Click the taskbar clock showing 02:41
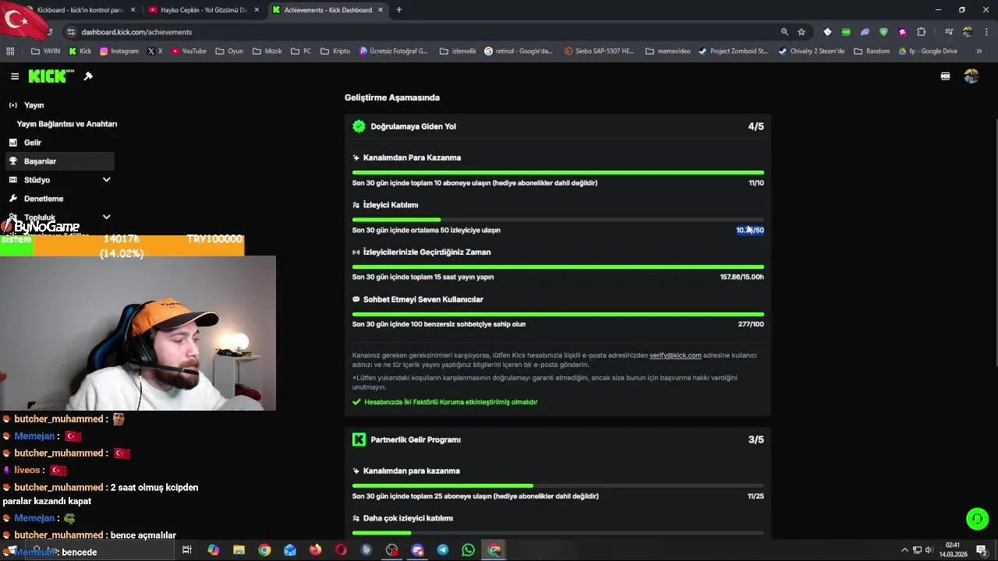 [x=952, y=549]
